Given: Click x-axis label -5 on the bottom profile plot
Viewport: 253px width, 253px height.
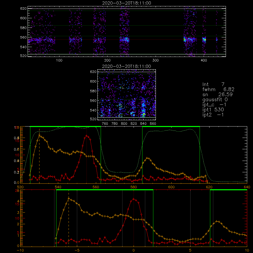Looking at the screenshot, I should click(77, 250).
